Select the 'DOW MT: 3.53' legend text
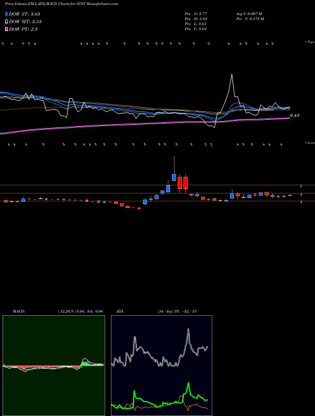This screenshot has height=416, width=315. tap(25, 22)
